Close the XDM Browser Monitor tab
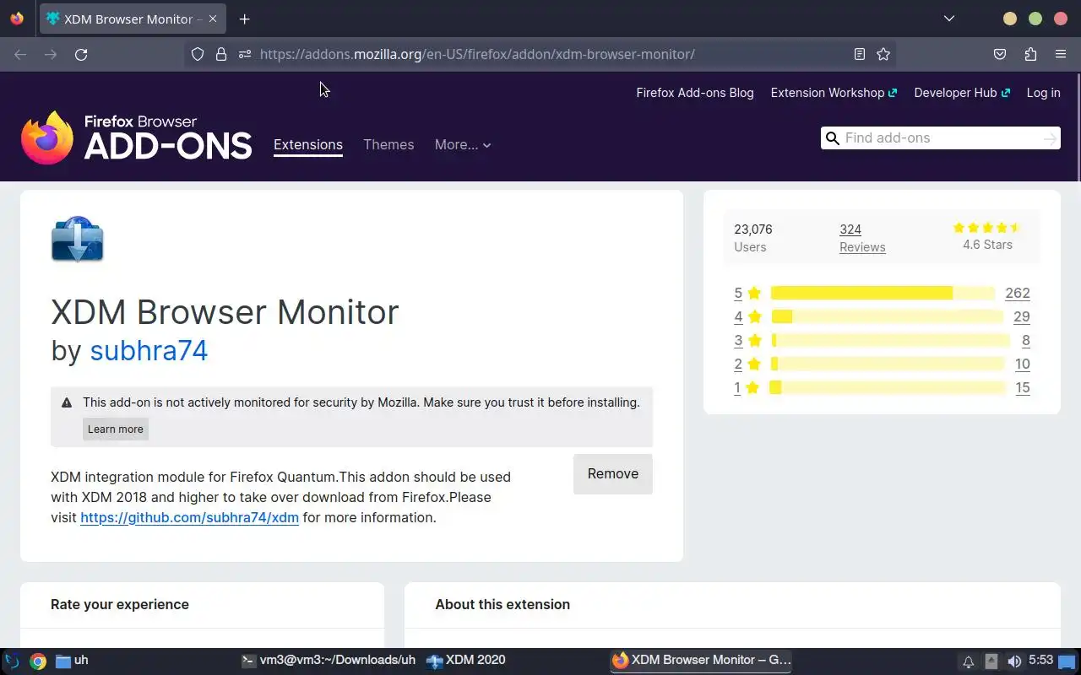 [213, 19]
